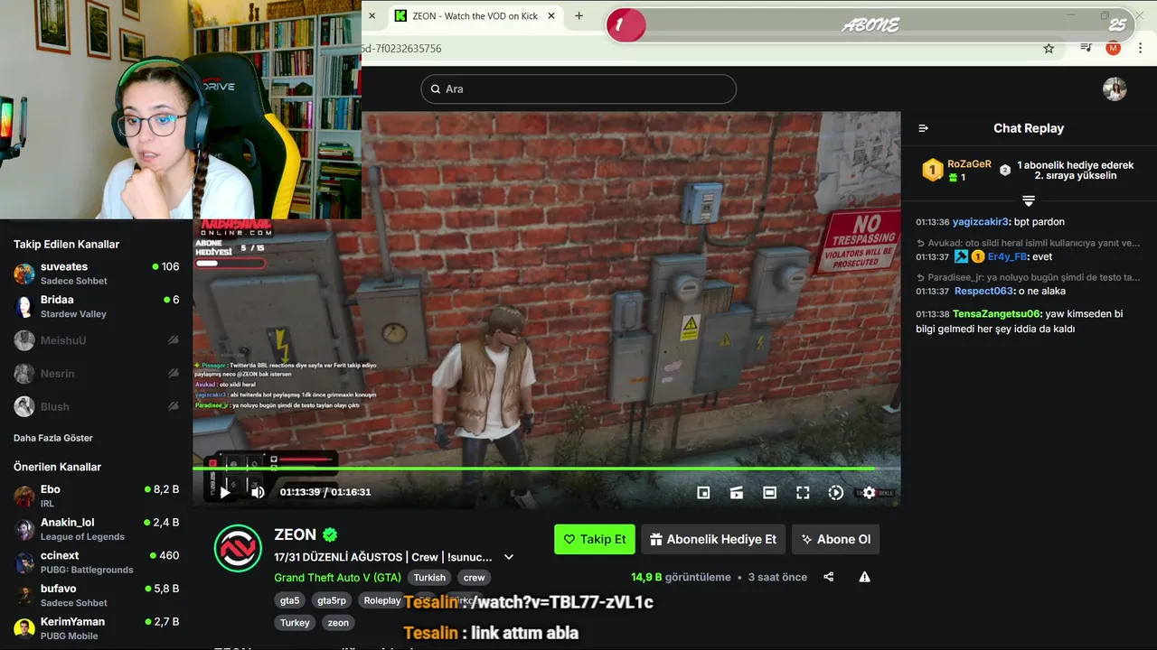The height and width of the screenshot is (650, 1157).
Task: Open Chrome three-dot menu
Action: coord(1142,49)
